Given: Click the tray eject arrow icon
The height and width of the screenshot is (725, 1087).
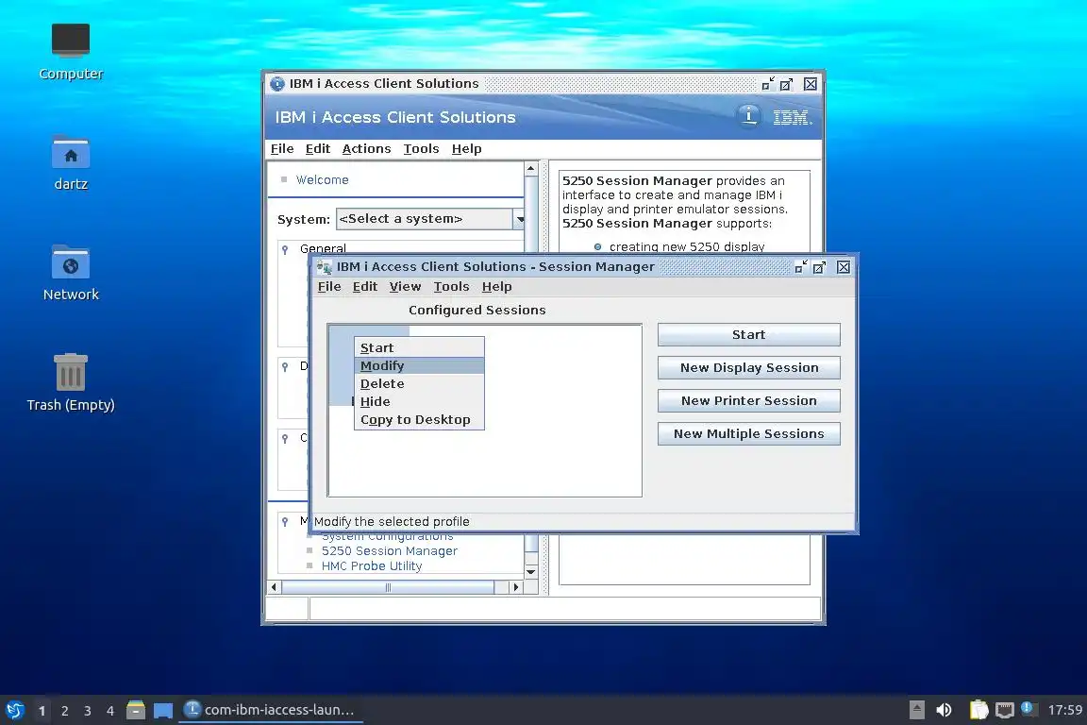Looking at the screenshot, I should [916, 710].
